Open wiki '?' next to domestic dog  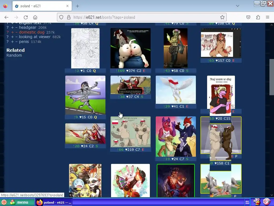click(x=7, y=32)
